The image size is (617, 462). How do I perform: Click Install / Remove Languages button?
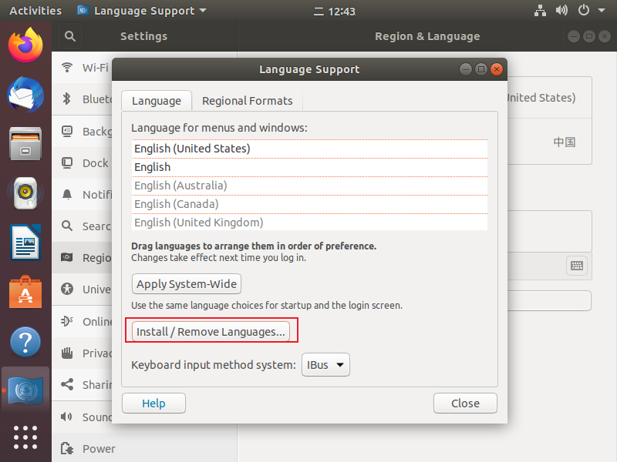(x=211, y=332)
